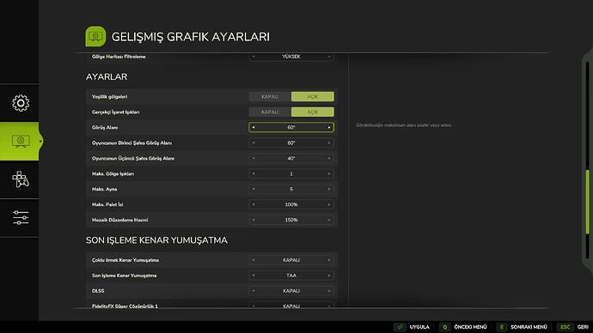
Task: Decrease Maks. Palet İzi percentage
Action: pyautogui.click(x=254, y=204)
